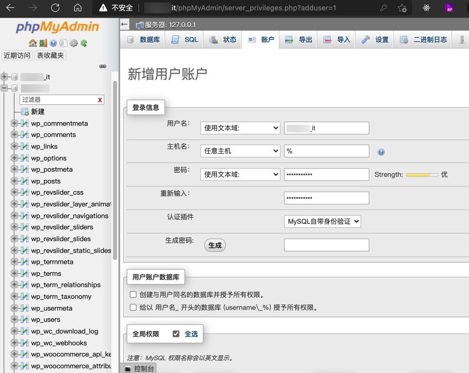469x373 pixels.
Task: Click the log out door icon
Action: pos(43,43)
